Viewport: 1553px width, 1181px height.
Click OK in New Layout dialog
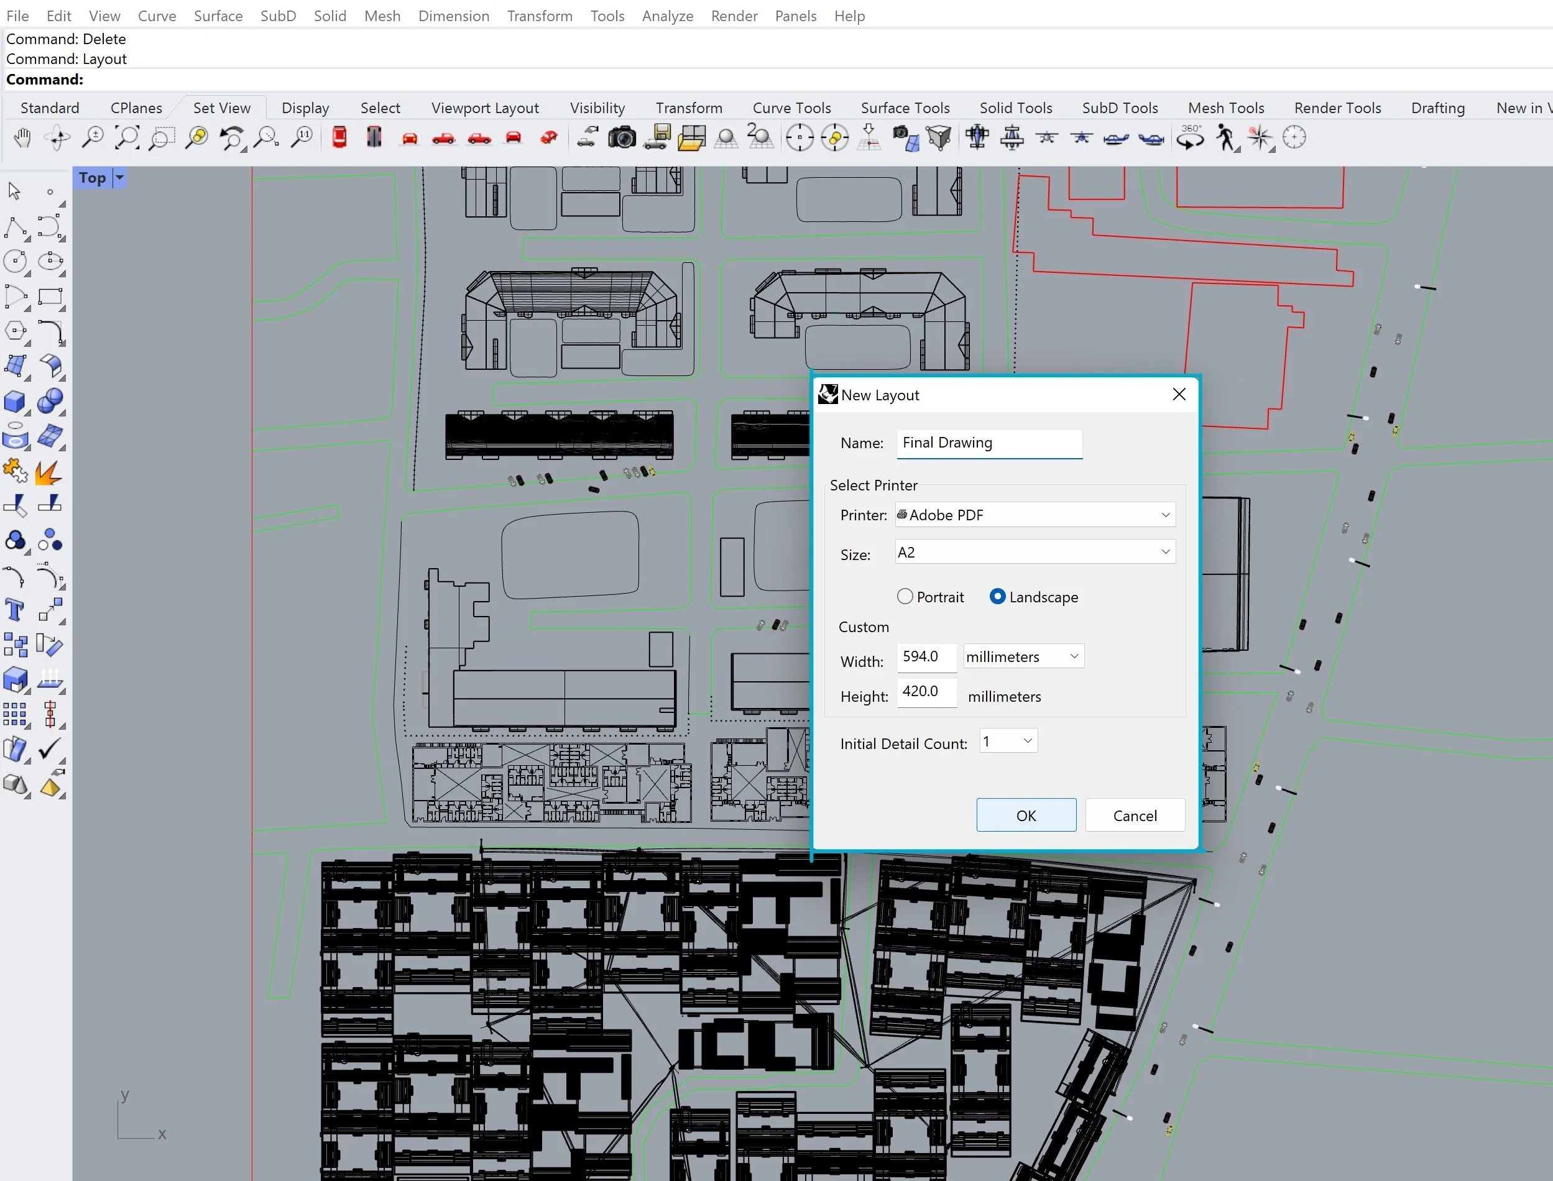pyautogui.click(x=1026, y=815)
